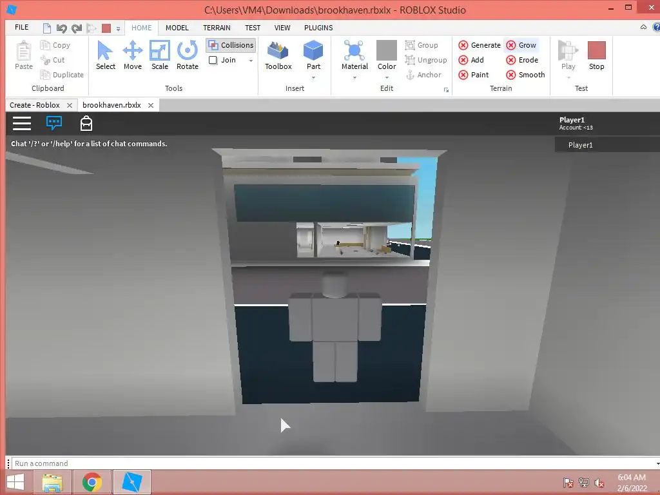The height and width of the screenshot is (495, 660).
Task: Toggle the Collisions option
Action: coord(231,45)
